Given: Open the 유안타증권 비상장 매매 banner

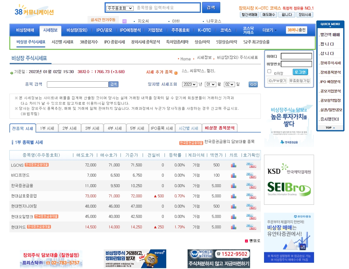Looking at the screenshot, I should tap(289, 237).
